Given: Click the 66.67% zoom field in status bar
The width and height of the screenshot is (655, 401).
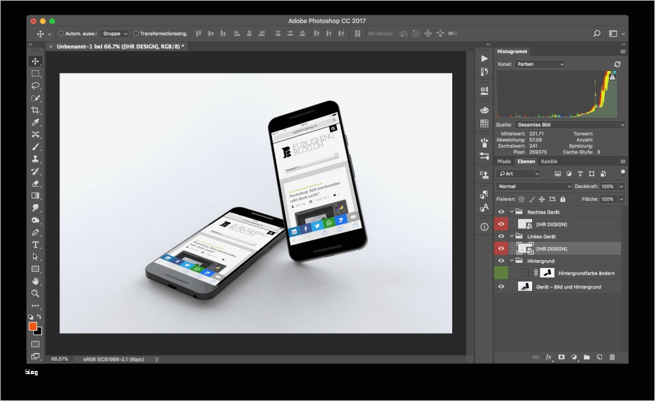Looking at the screenshot, I should (x=59, y=359).
